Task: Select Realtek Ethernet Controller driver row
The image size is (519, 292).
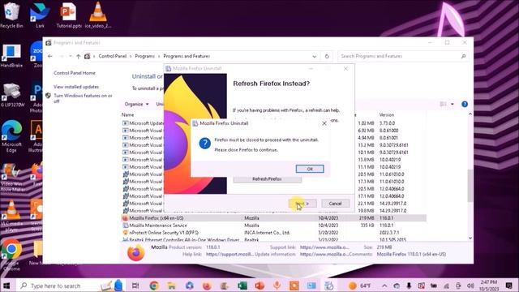Action: pos(274,239)
